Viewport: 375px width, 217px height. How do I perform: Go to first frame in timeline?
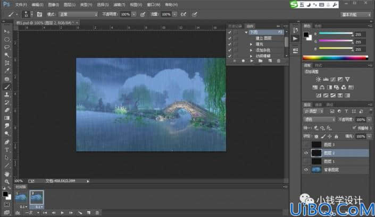click(45, 213)
